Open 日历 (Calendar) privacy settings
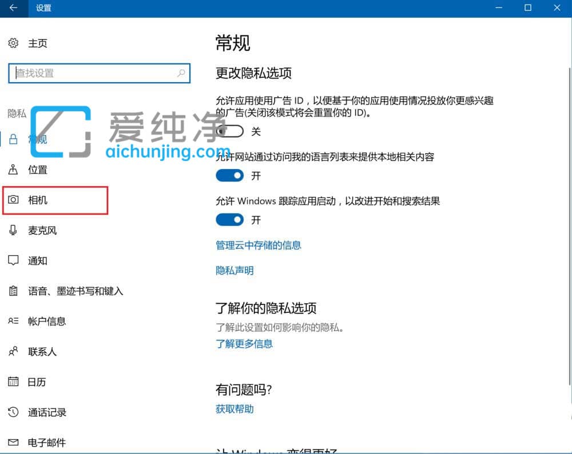 (36, 381)
